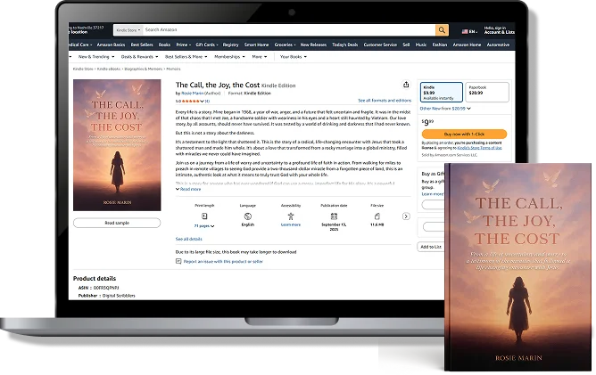
Task: Open author Rosie Marin link
Action: pos(193,94)
